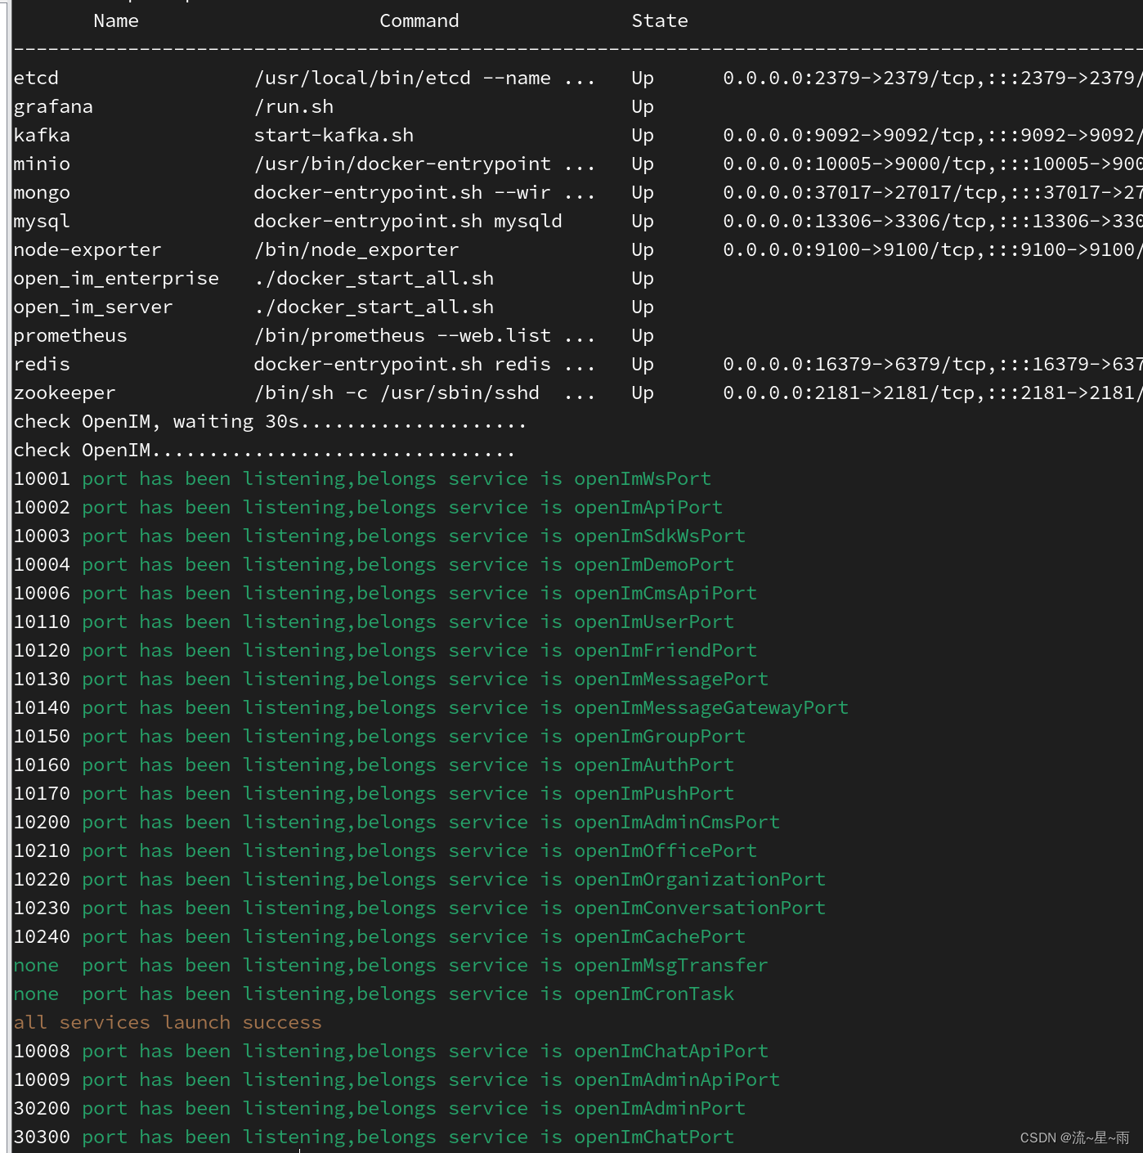Click the 'node-exporter' container name
The image size is (1143, 1153).
tap(87, 250)
